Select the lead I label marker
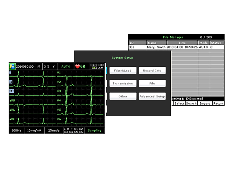The width and height of the screenshot is (229, 171). (x=10, y=72)
